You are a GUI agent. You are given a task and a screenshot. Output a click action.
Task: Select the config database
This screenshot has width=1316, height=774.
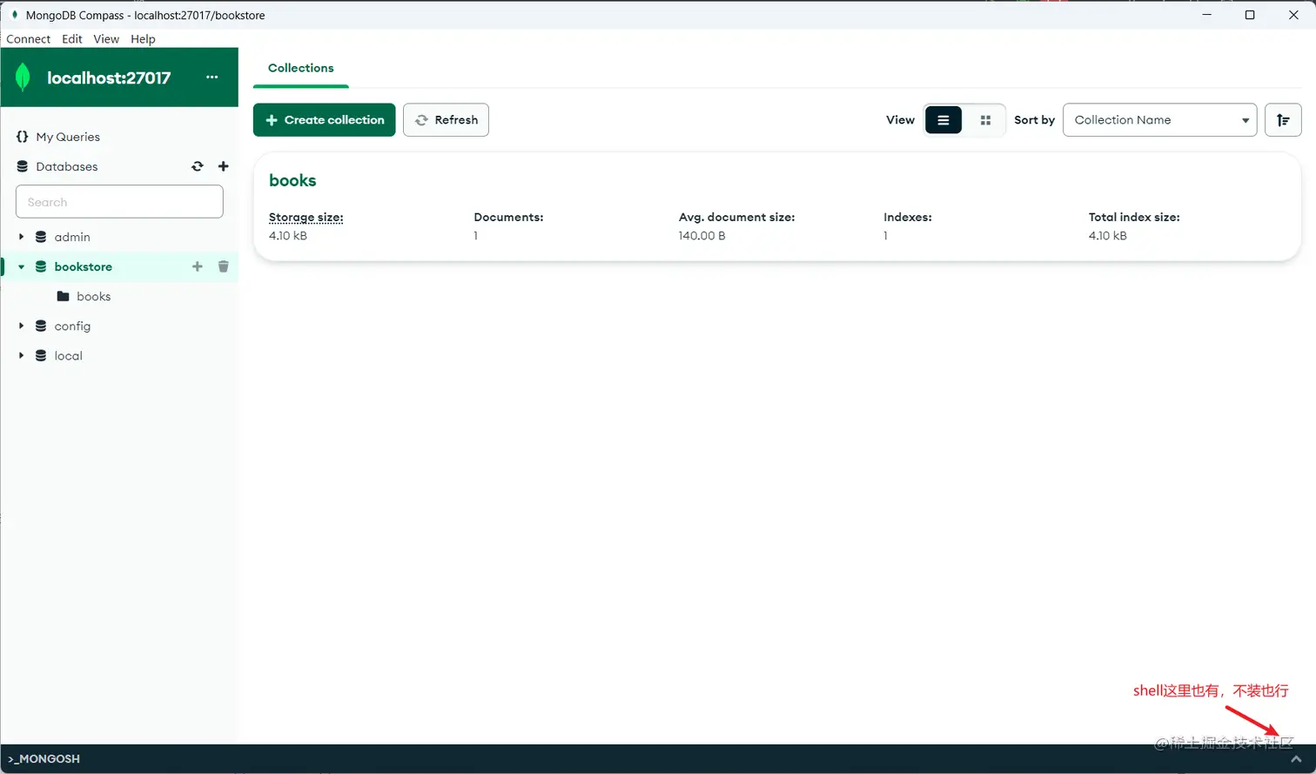click(72, 326)
